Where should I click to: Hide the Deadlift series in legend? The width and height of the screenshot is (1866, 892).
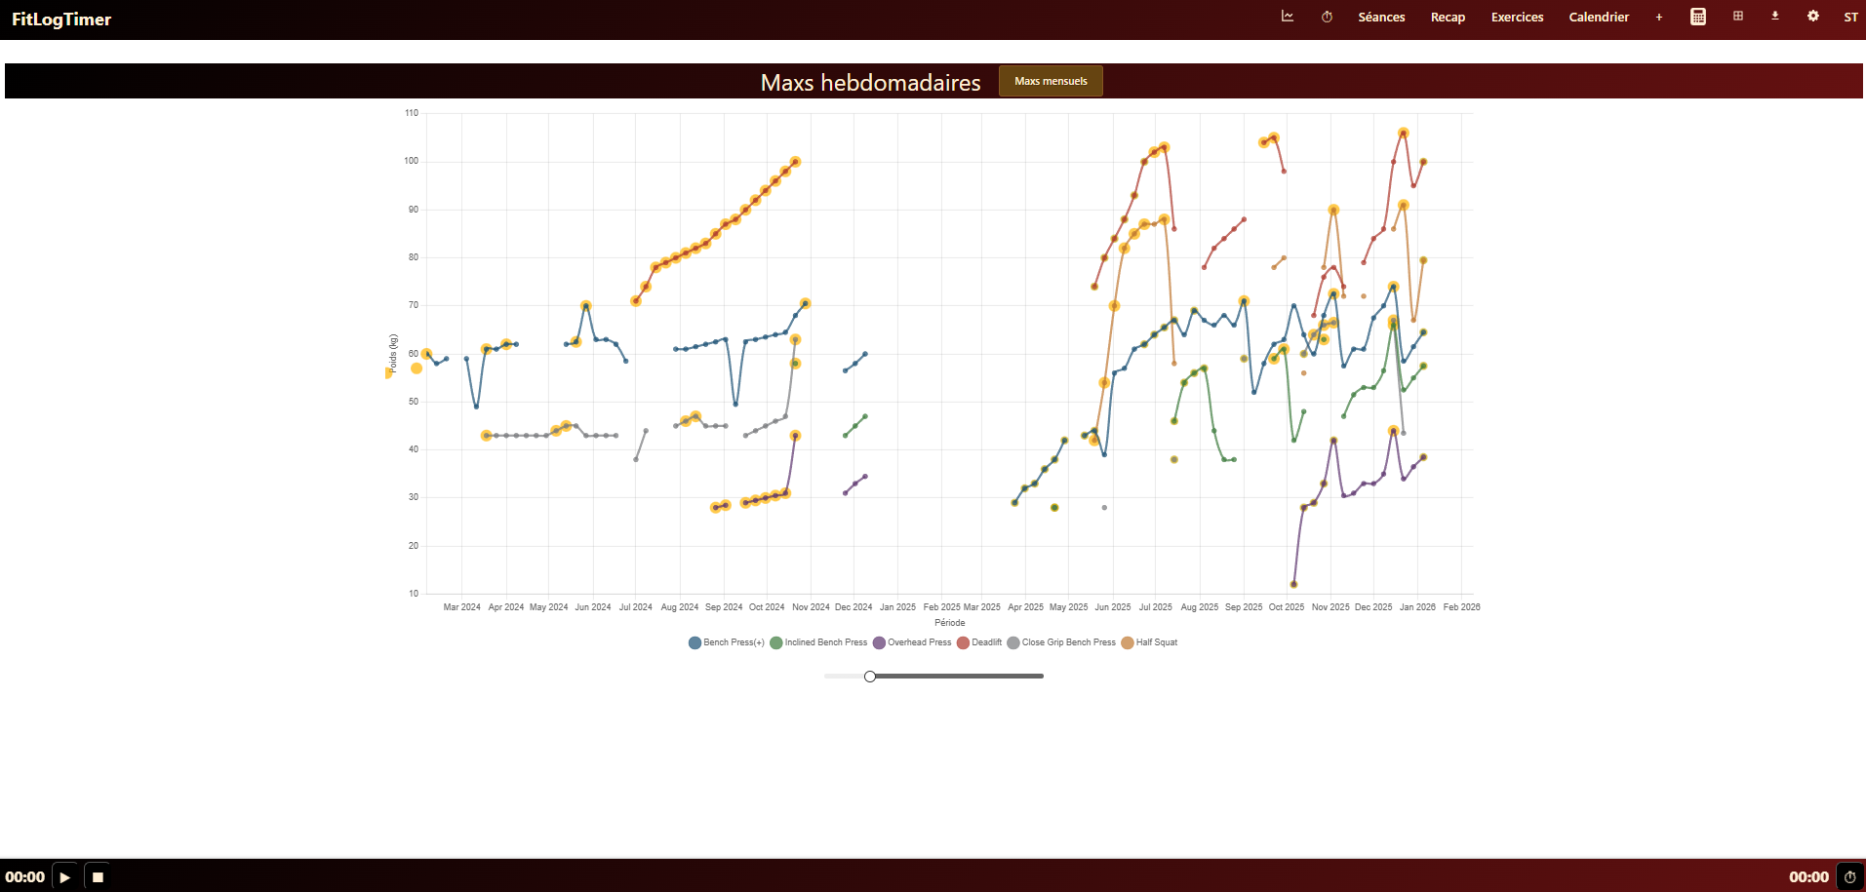[979, 642]
